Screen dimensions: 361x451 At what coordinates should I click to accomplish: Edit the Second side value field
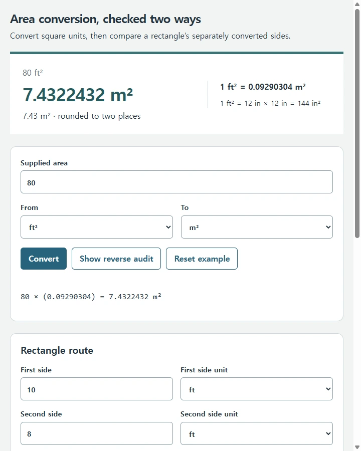point(97,433)
